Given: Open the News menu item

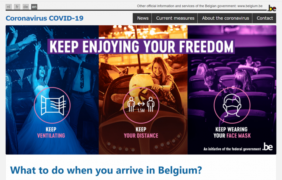Looking at the screenshot, I should (x=142, y=18).
